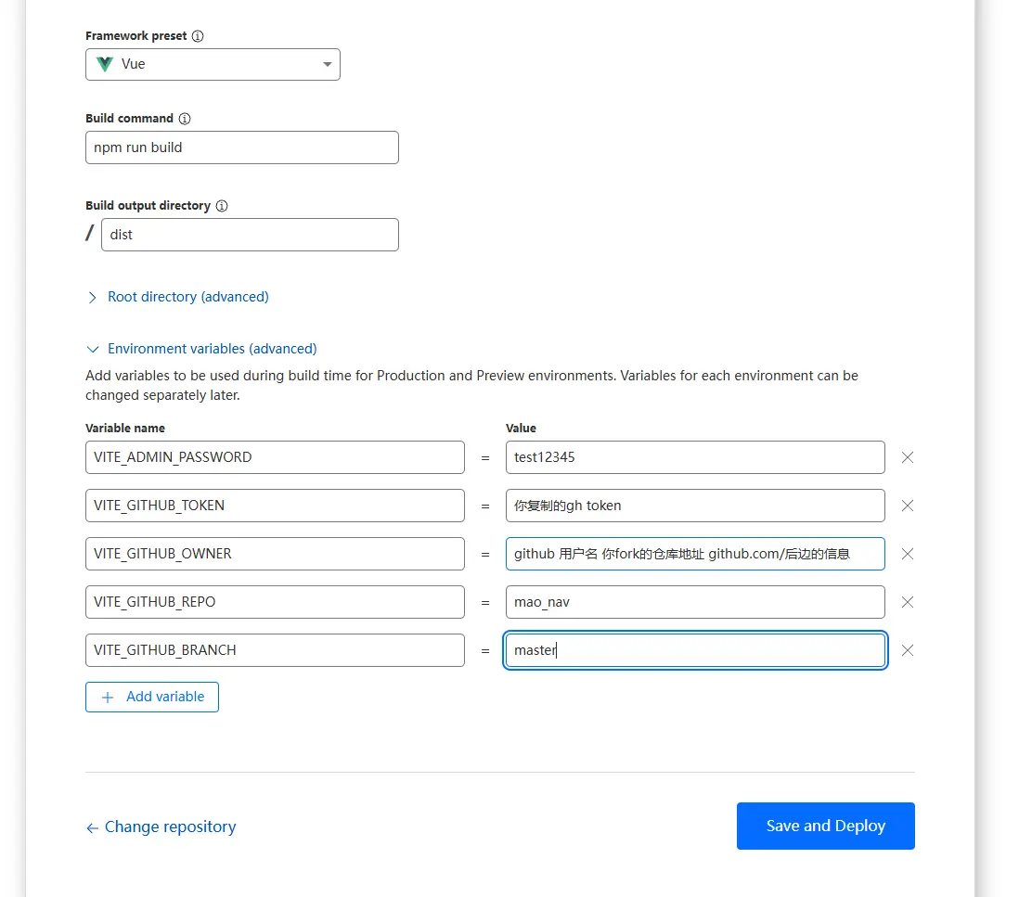Click the Framework preset info icon
This screenshot has width=1019, height=897.
pos(198,36)
